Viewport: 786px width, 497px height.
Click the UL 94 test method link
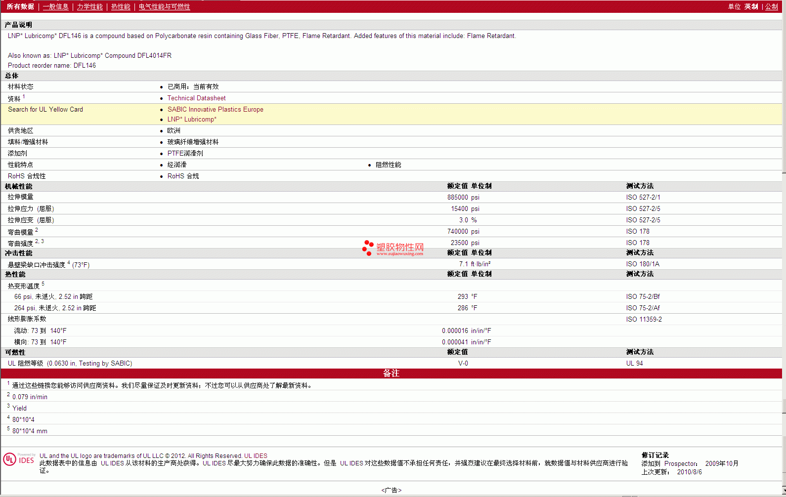click(634, 363)
